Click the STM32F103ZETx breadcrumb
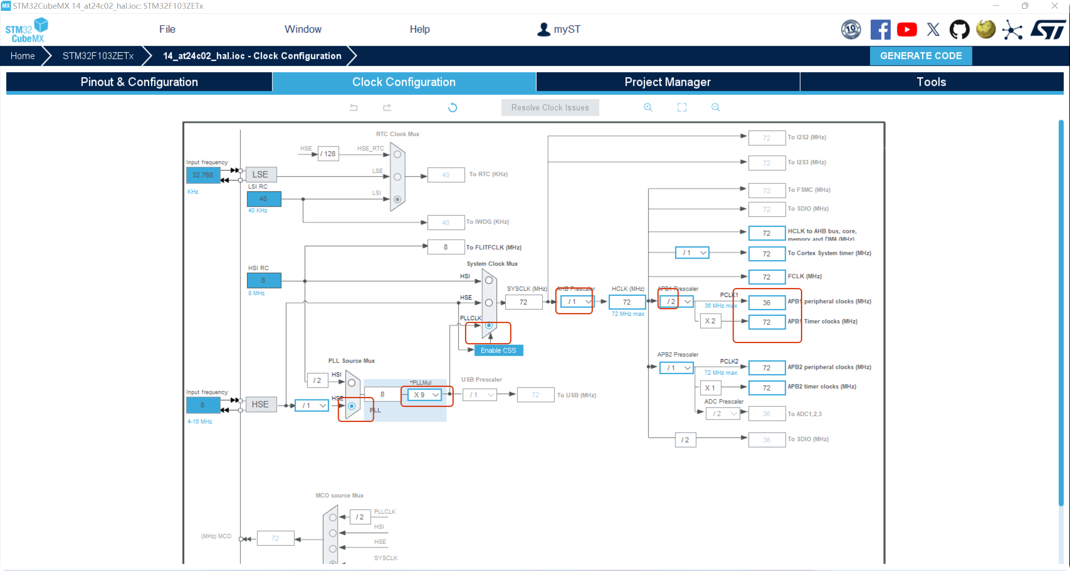The height and width of the screenshot is (571, 1070). (x=98, y=56)
